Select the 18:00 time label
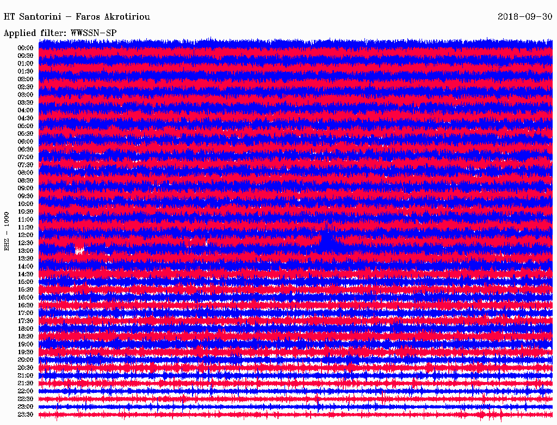Image resolution: width=557 pixels, height=425 pixels. click(26, 329)
